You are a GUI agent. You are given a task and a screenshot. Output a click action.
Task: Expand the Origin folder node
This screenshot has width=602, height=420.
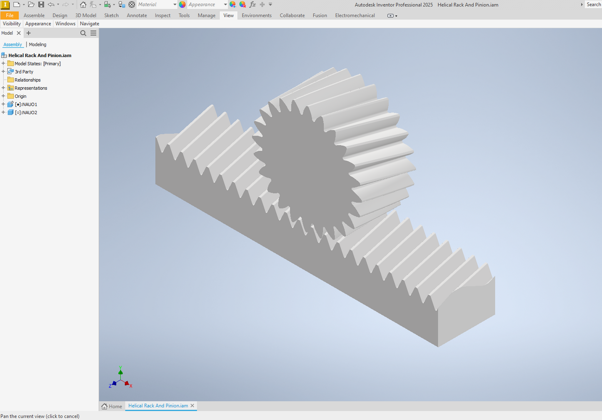[x=3, y=96]
